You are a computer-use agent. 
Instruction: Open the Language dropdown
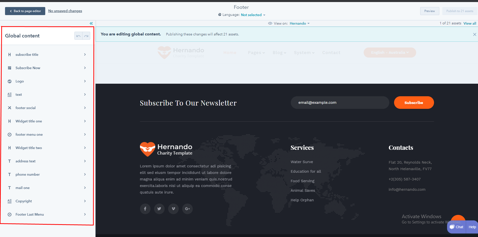tap(253, 15)
